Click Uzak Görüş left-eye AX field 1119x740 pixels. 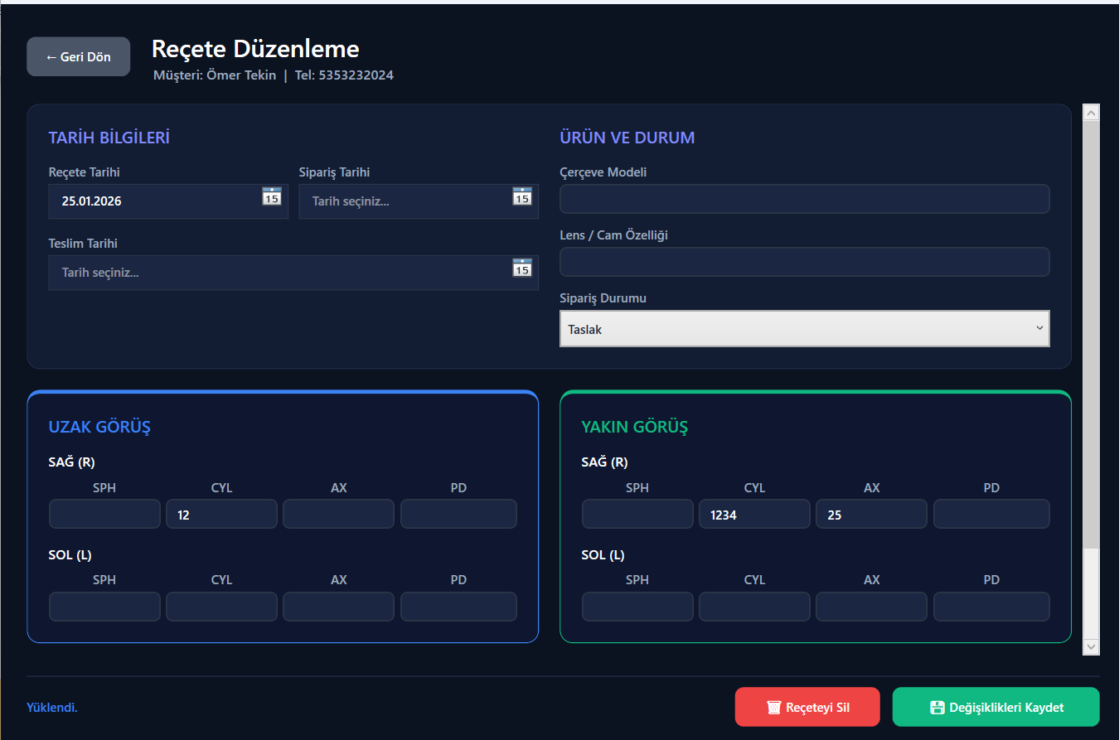[338, 607]
